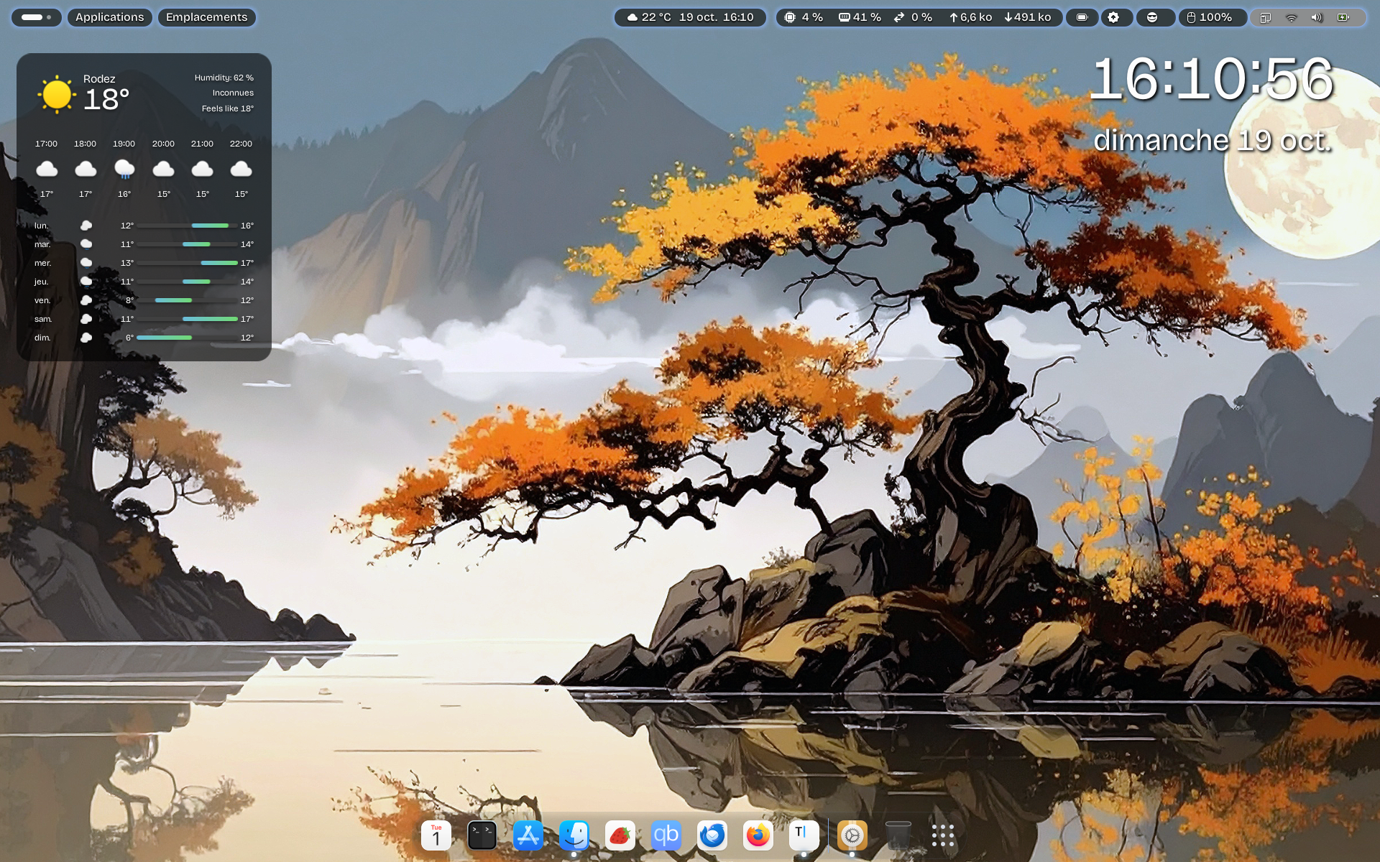The image size is (1380, 862).
Task: Open the panel weather and date applet
Action: [690, 17]
